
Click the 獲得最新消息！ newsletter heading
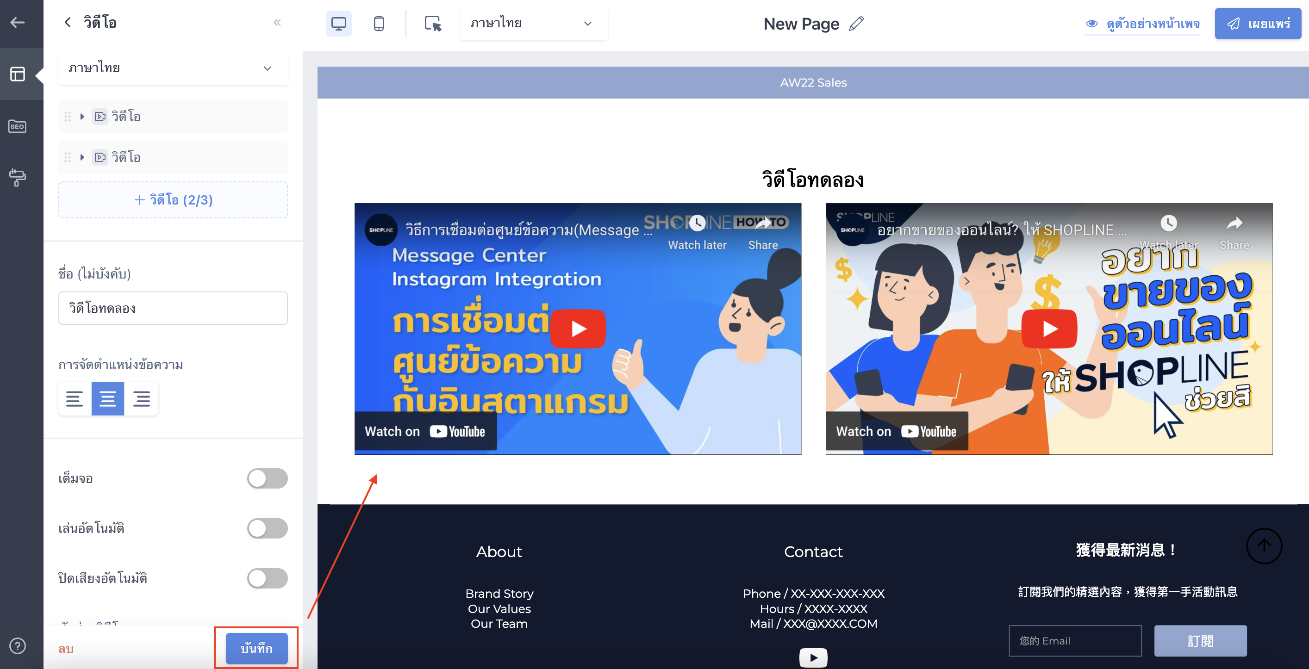(x=1127, y=550)
